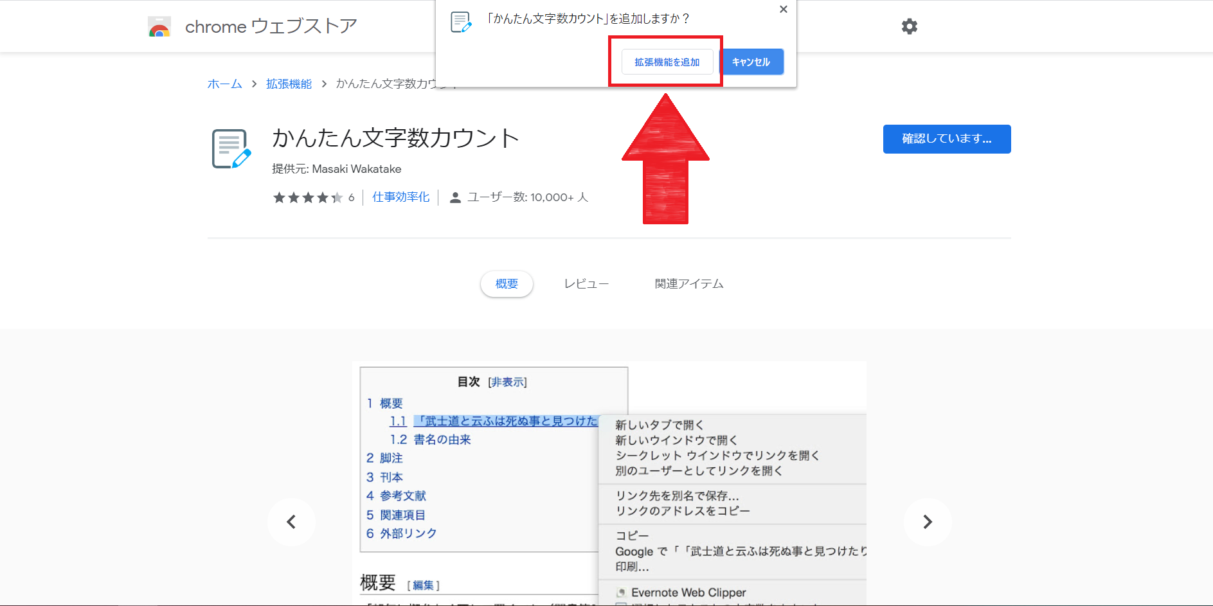Viewport: 1213px width, 606px height.
Task: Click the user count person icon
Action: tap(455, 197)
